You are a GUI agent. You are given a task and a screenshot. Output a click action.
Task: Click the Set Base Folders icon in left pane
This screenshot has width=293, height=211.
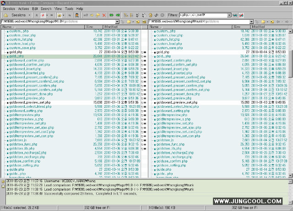[144, 22]
